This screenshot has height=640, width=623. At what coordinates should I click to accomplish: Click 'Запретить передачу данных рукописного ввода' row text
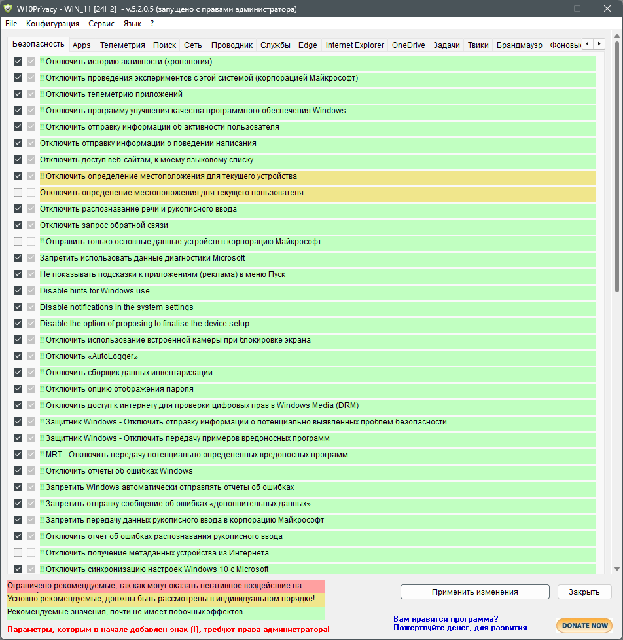pyautogui.click(x=182, y=520)
